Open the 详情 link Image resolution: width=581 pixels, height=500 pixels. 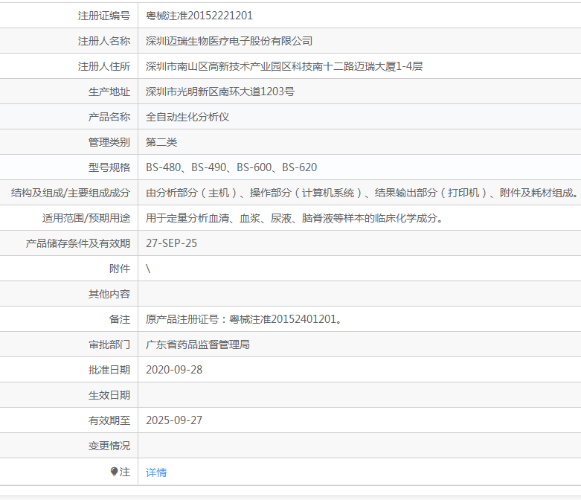(156, 472)
